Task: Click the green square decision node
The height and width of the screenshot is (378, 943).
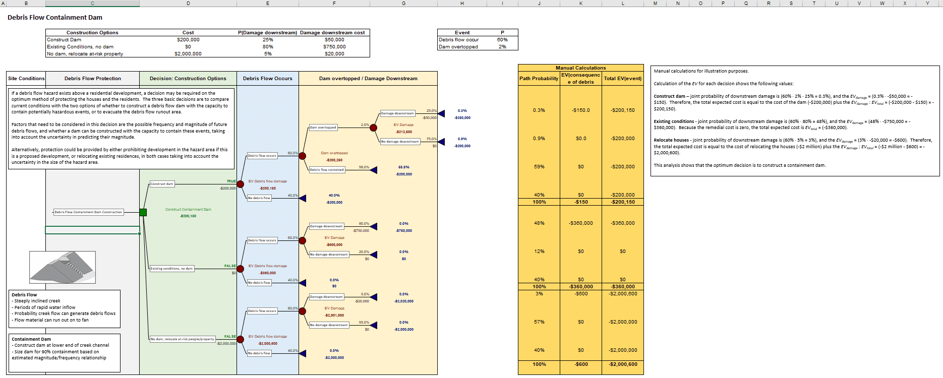Action: click(x=143, y=213)
